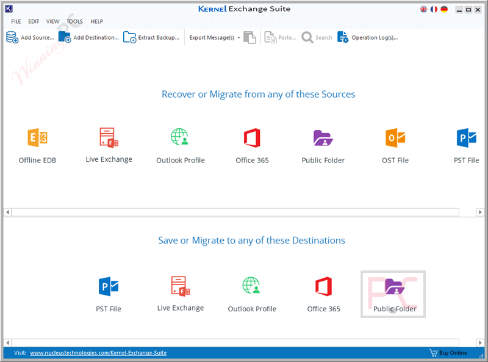Click Add Destination toolbar button
The height and width of the screenshot is (362, 488).
(88, 37)
